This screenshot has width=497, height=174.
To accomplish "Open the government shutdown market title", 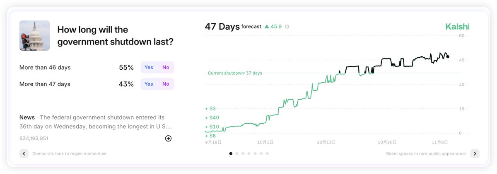I will pos(115,35).
